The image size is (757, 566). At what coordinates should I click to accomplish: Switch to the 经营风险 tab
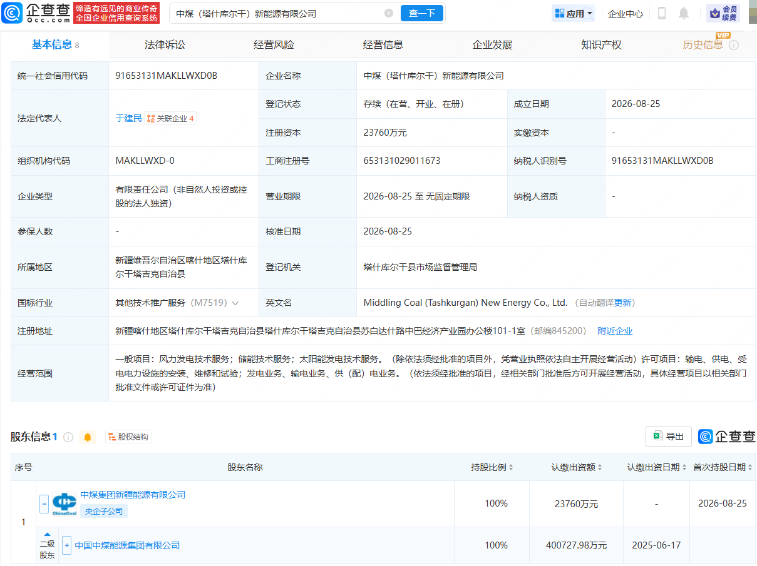pyautogui.click(x=274, y=44)
